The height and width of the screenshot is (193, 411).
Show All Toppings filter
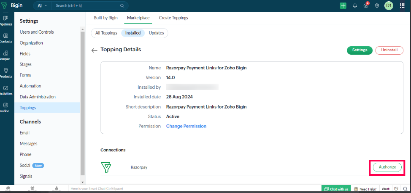click(x=106, y=33)
